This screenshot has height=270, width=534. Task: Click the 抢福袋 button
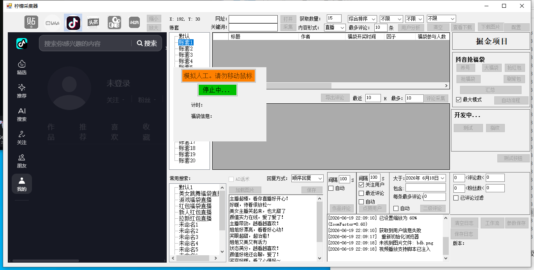(468, 79)
